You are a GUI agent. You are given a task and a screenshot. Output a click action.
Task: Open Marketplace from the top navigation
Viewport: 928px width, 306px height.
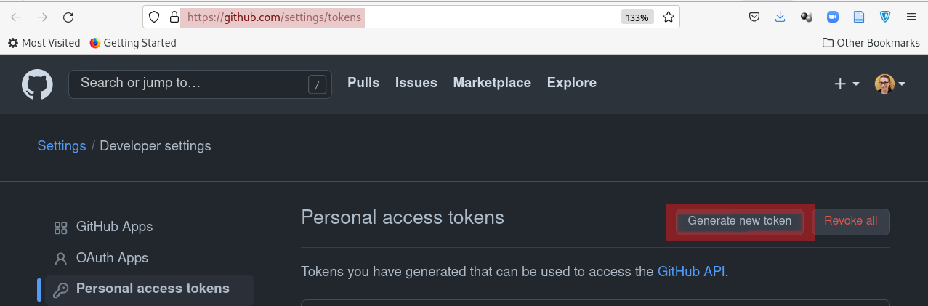(x=492, y=83)
